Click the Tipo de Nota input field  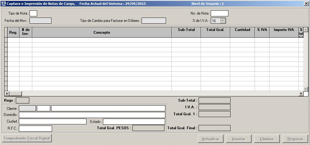33,13
